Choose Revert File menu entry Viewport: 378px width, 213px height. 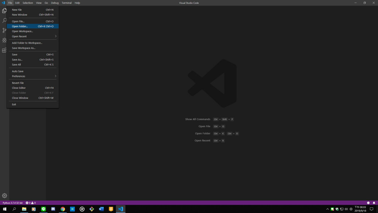32,83
